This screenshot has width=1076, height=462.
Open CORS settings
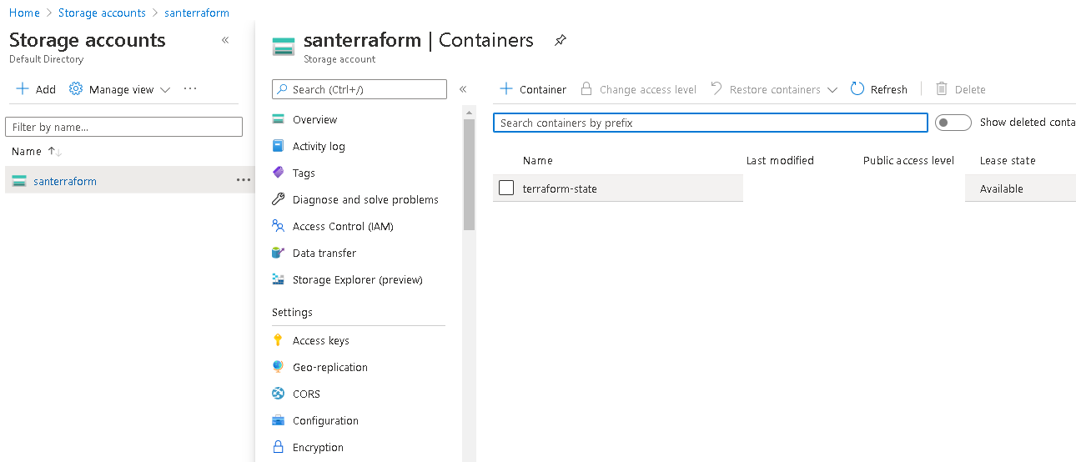pos(306,394)
